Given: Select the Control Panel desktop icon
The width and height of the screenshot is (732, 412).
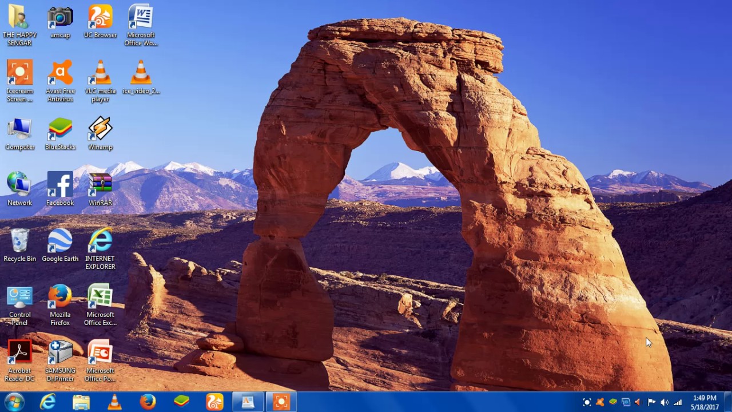Looking at the screenshot, I should [x=19, y=305].
